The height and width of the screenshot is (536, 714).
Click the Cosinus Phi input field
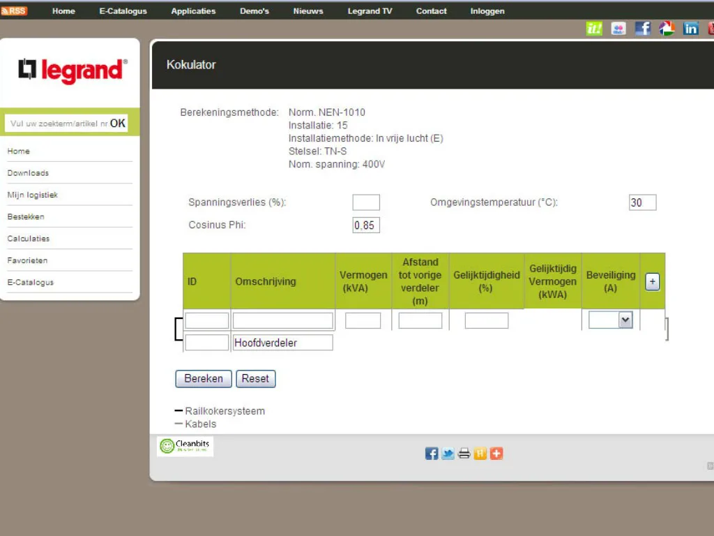366,225
